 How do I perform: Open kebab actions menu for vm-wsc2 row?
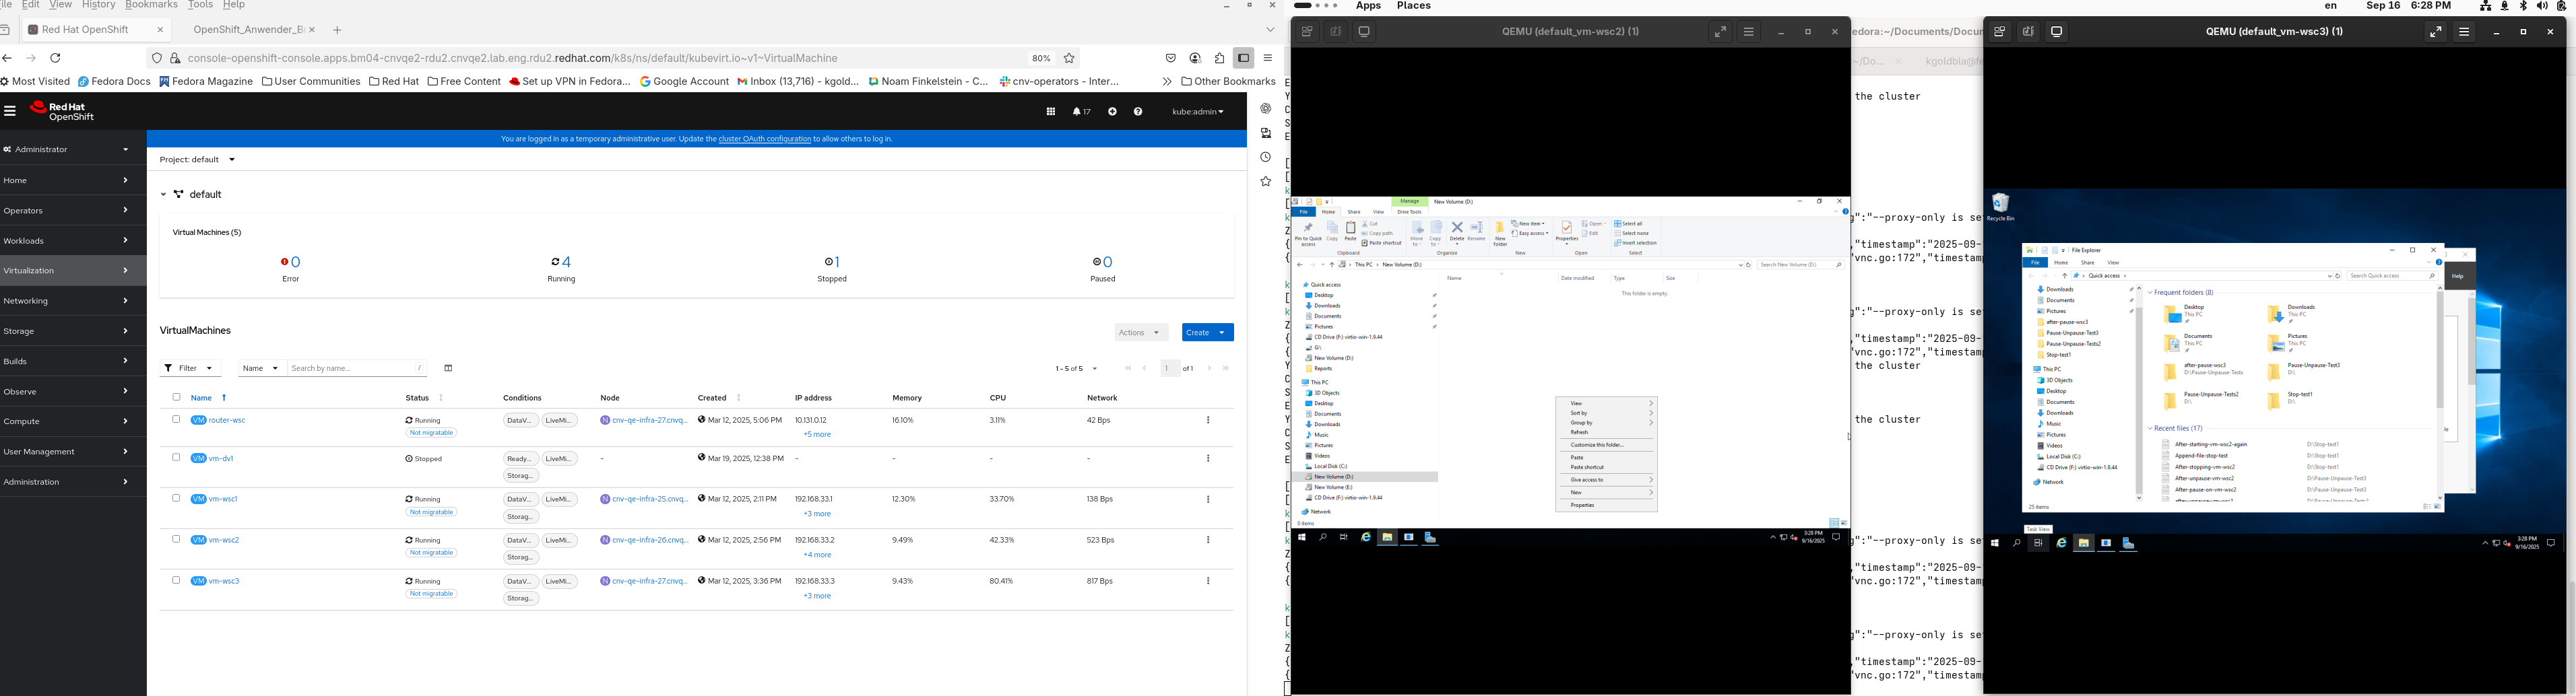point(1208,541)
